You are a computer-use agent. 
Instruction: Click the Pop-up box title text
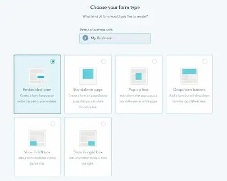pyautogui.click(x=138, y=90)
